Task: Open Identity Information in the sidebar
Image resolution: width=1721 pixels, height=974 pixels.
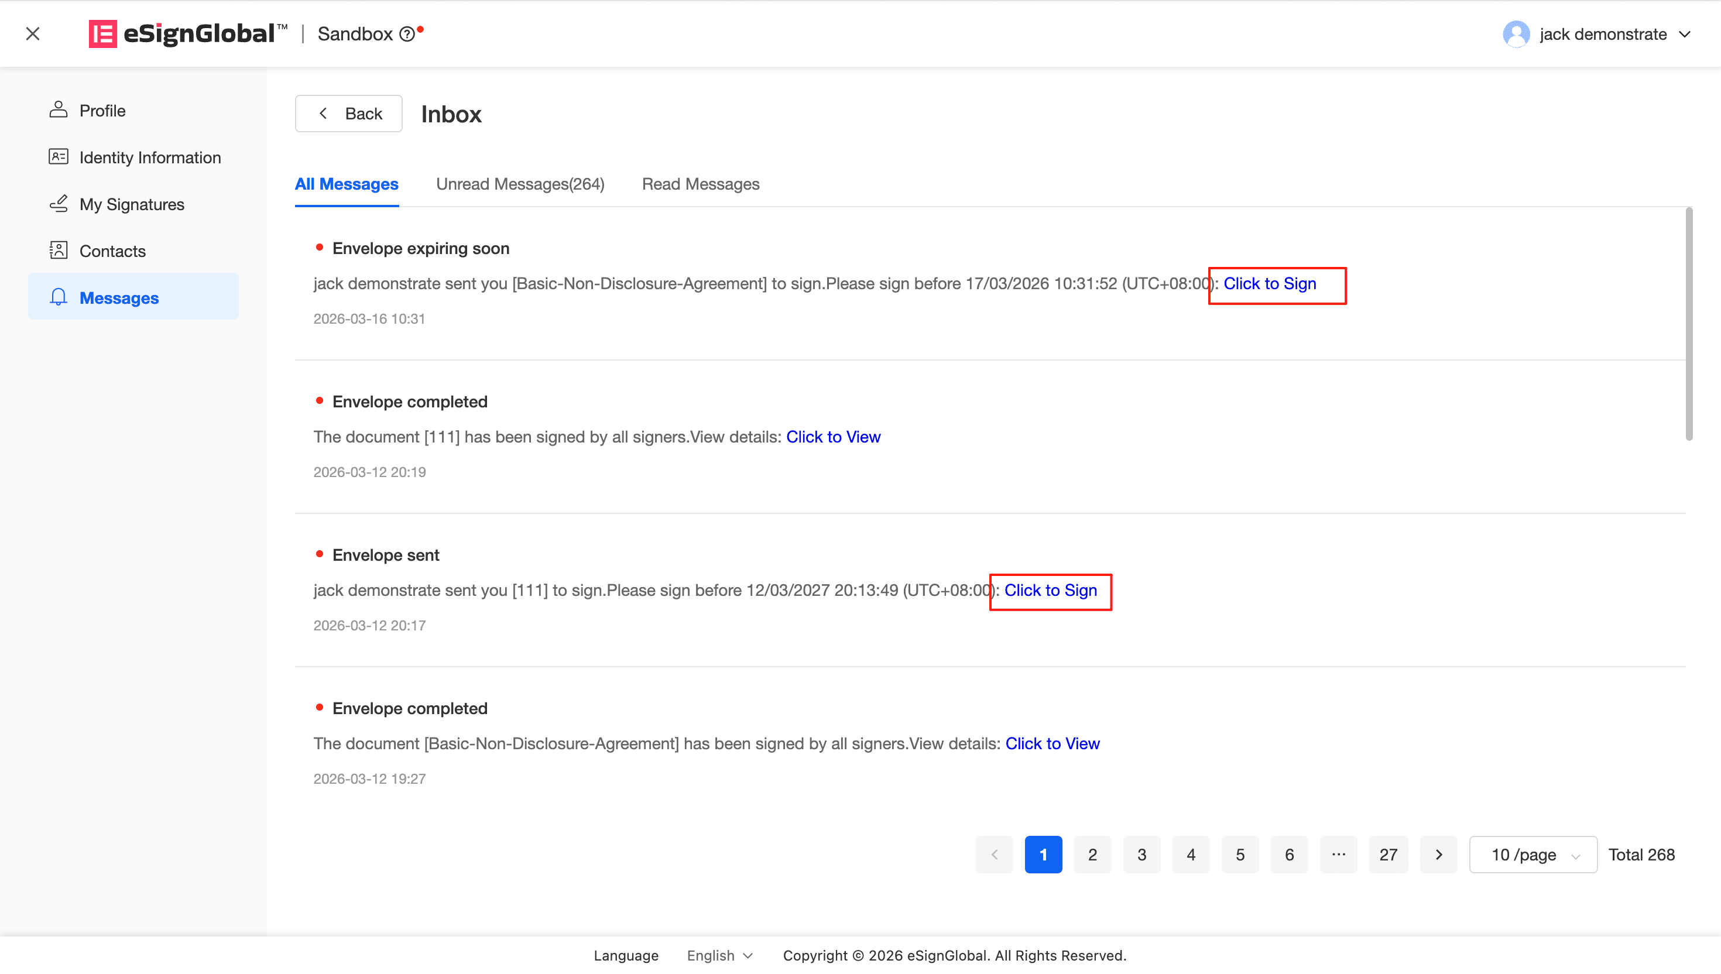Action: point(149,157)
